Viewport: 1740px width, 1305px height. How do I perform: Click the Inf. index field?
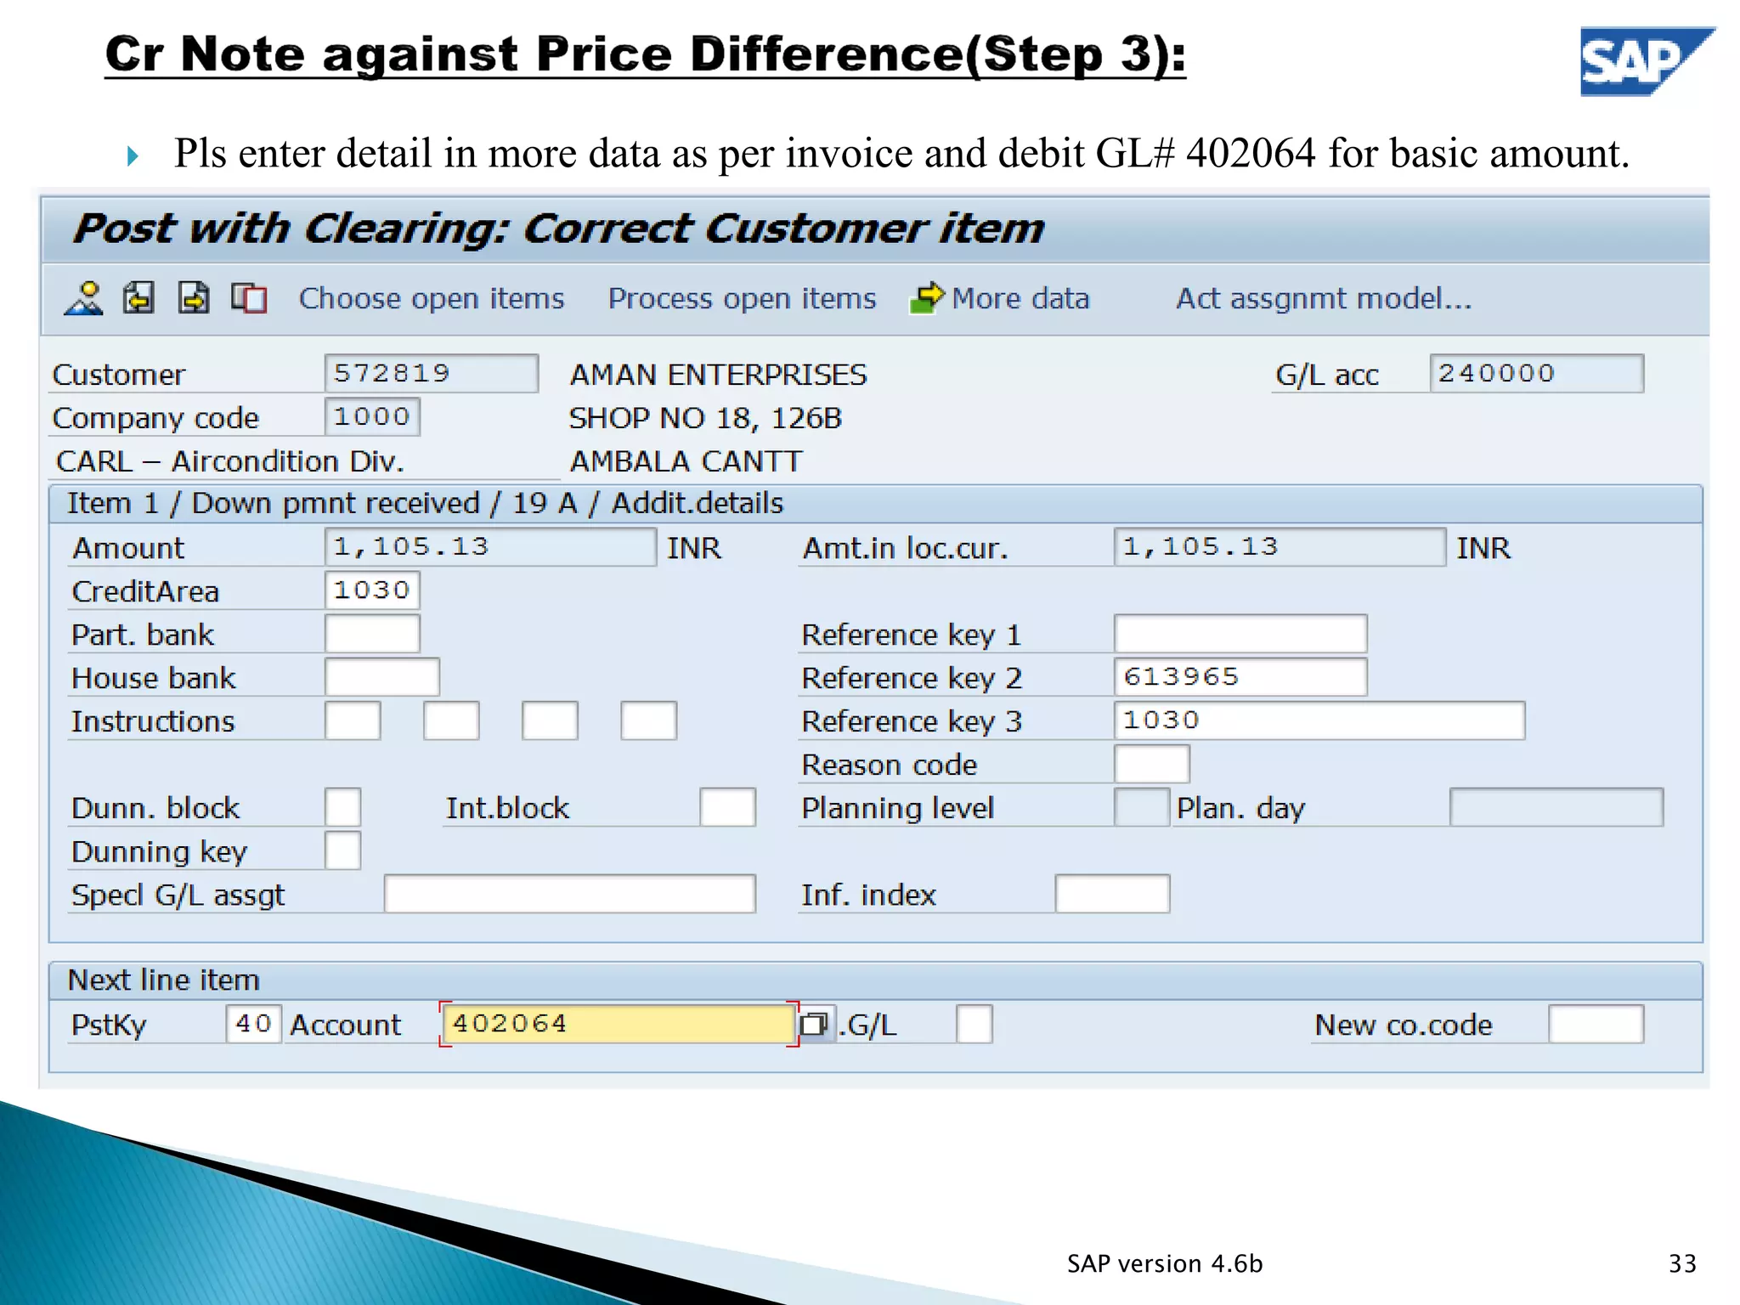[x=1112, y=894]
